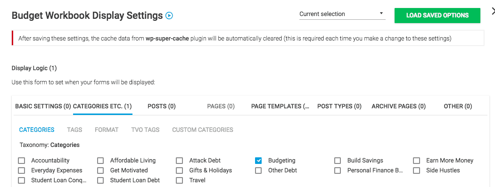
Task: Open the Current selection dropdown
Action: point(342,14)
